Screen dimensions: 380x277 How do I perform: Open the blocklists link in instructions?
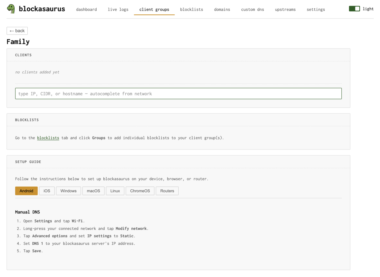(48, 138)
